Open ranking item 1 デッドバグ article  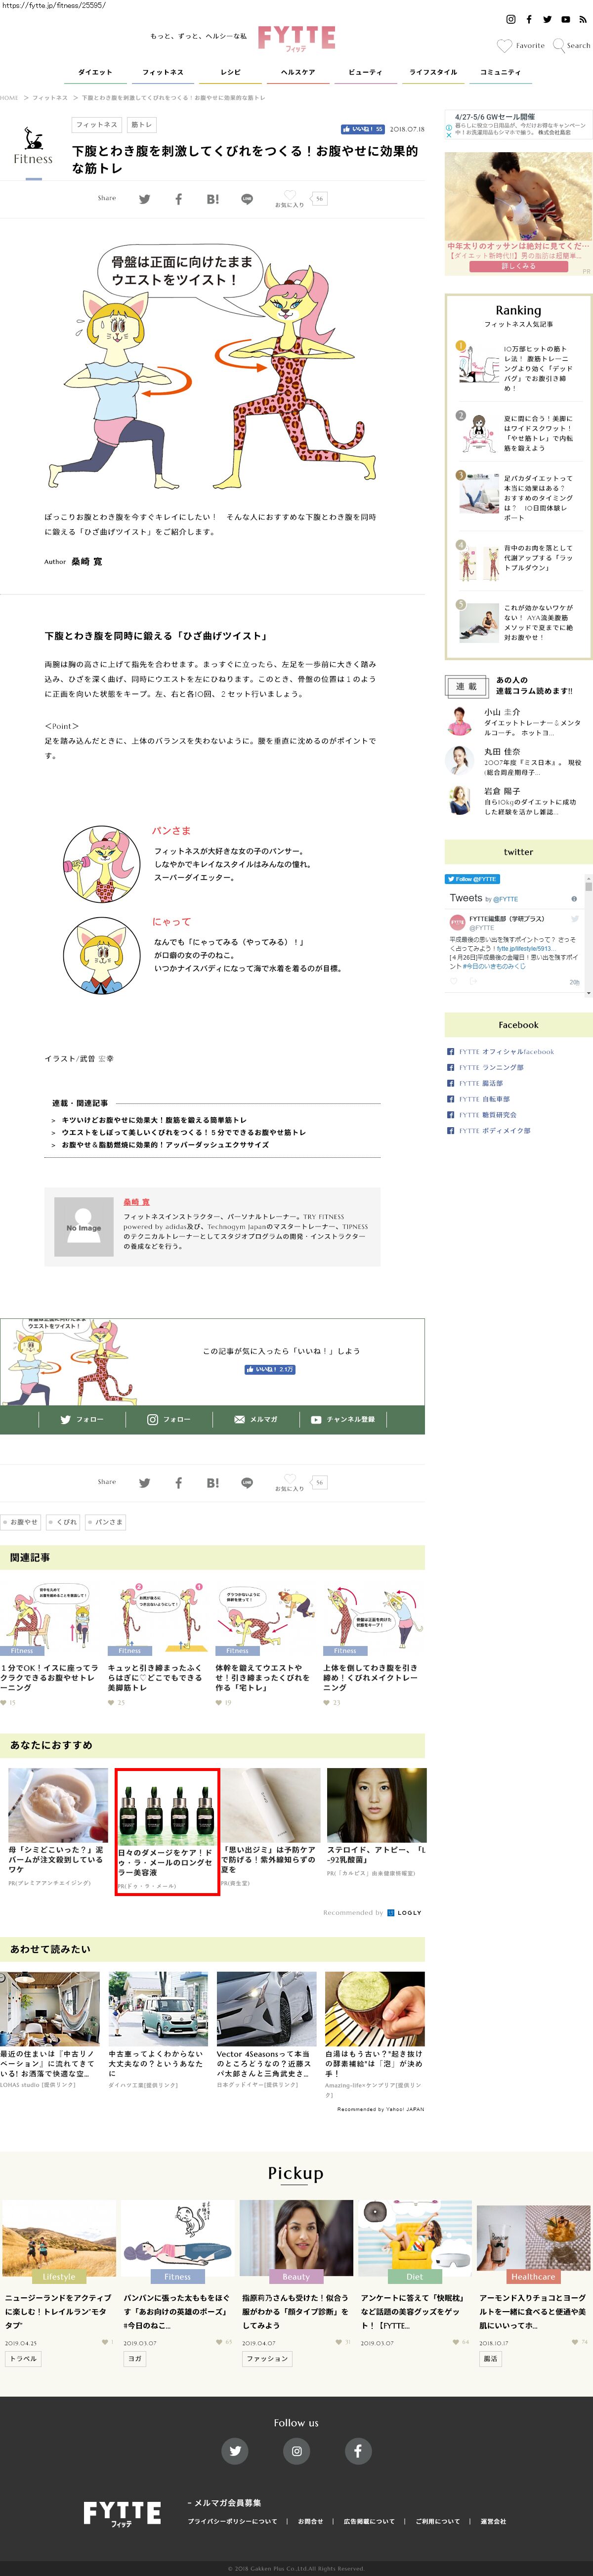517,368
